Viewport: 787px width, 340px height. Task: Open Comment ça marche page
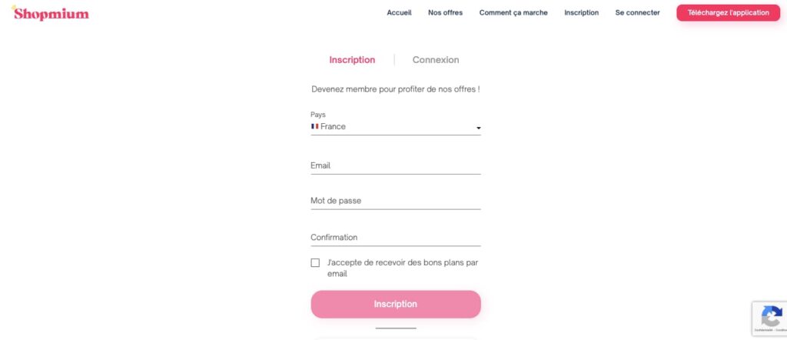[513, 13]
